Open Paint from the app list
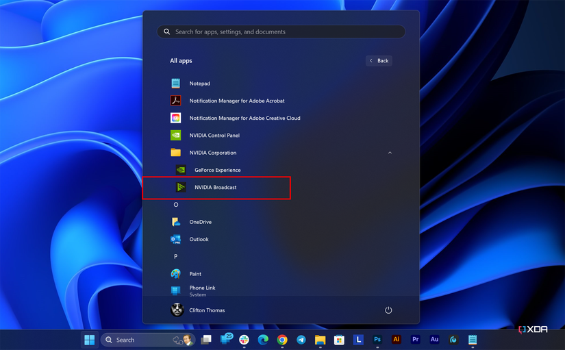The height and width of the screenshot is (350, 565). 195,274
